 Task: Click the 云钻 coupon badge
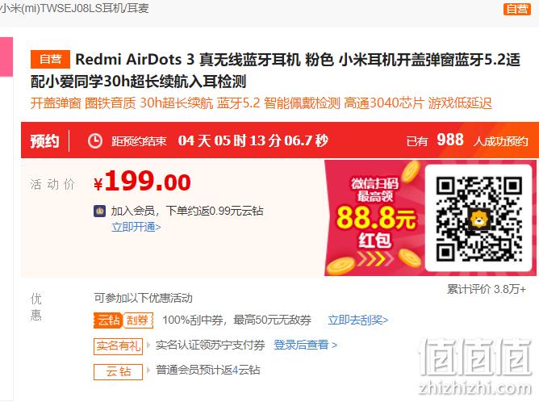point(108,320)
